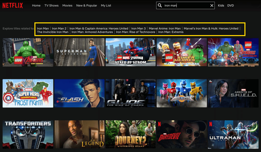Viewport: 261px width, 152px height.
Task: Explore the 'Iron Man' related title
Action: [x=43, y=28]
